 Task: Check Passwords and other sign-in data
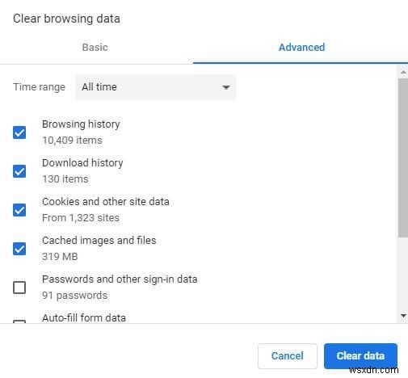tap(19, 288)
